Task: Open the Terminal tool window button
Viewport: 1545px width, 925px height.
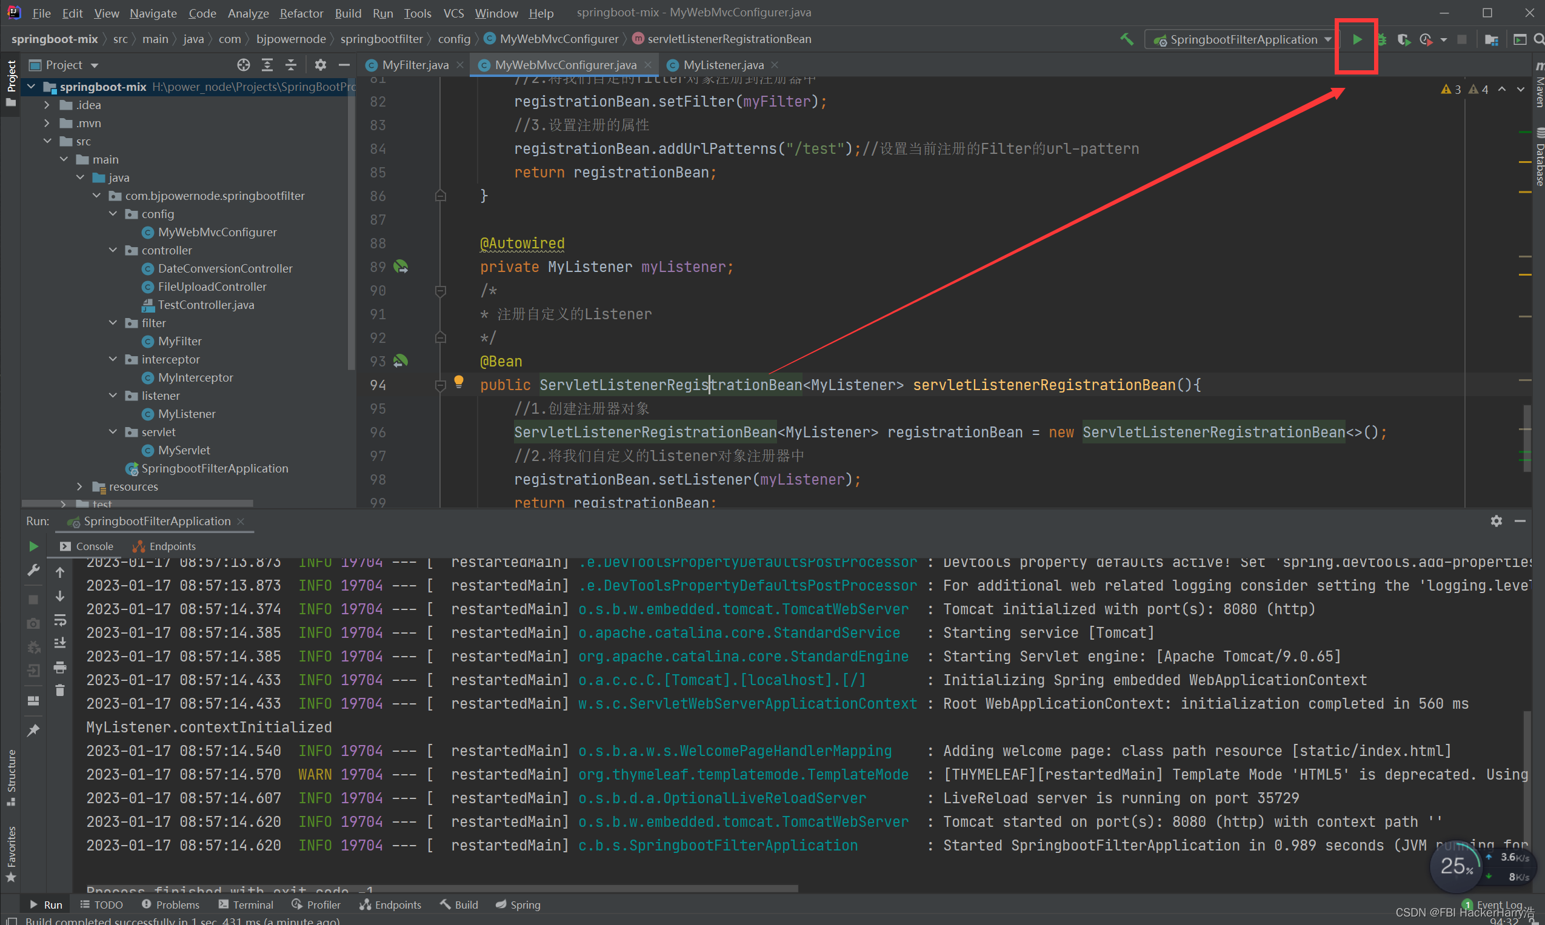Action: [246, 904]
